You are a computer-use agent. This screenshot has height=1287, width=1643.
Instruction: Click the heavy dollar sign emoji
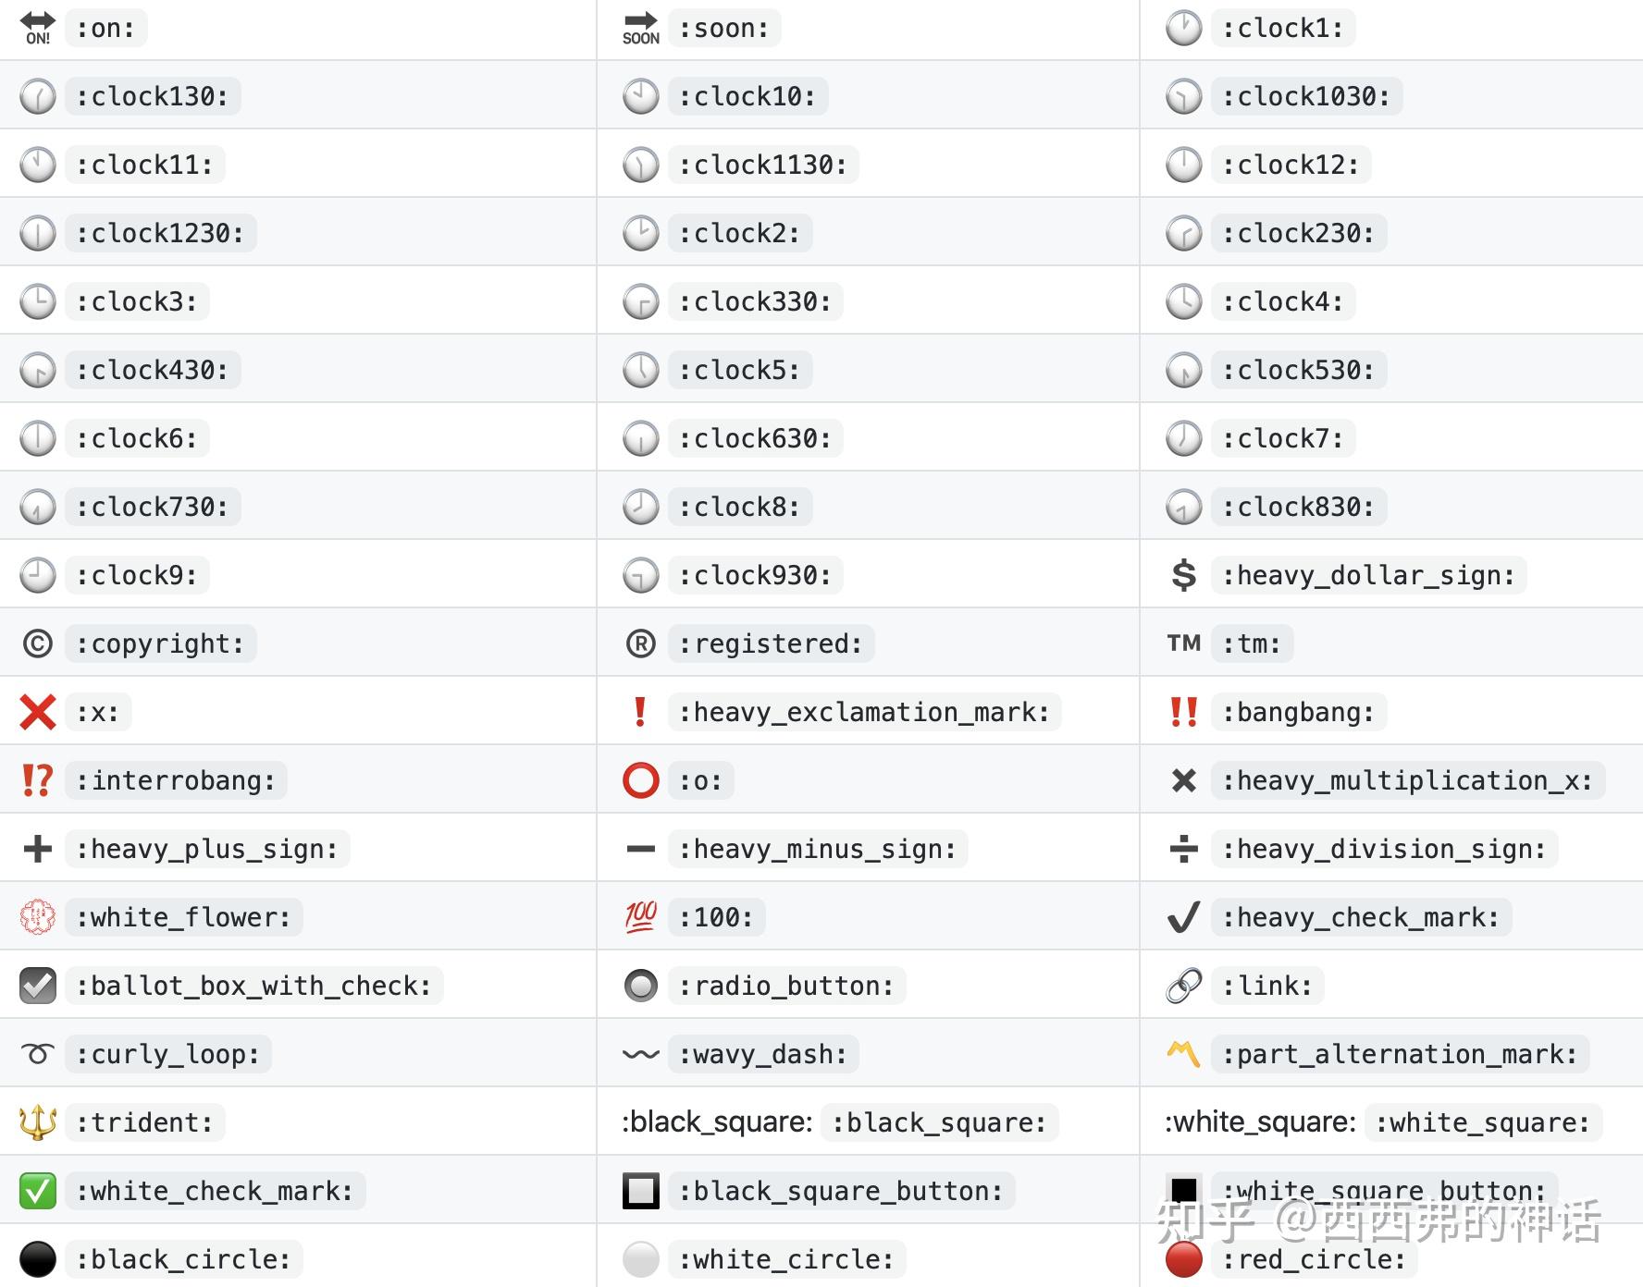pyautogui.click(x=1183, y=575)
